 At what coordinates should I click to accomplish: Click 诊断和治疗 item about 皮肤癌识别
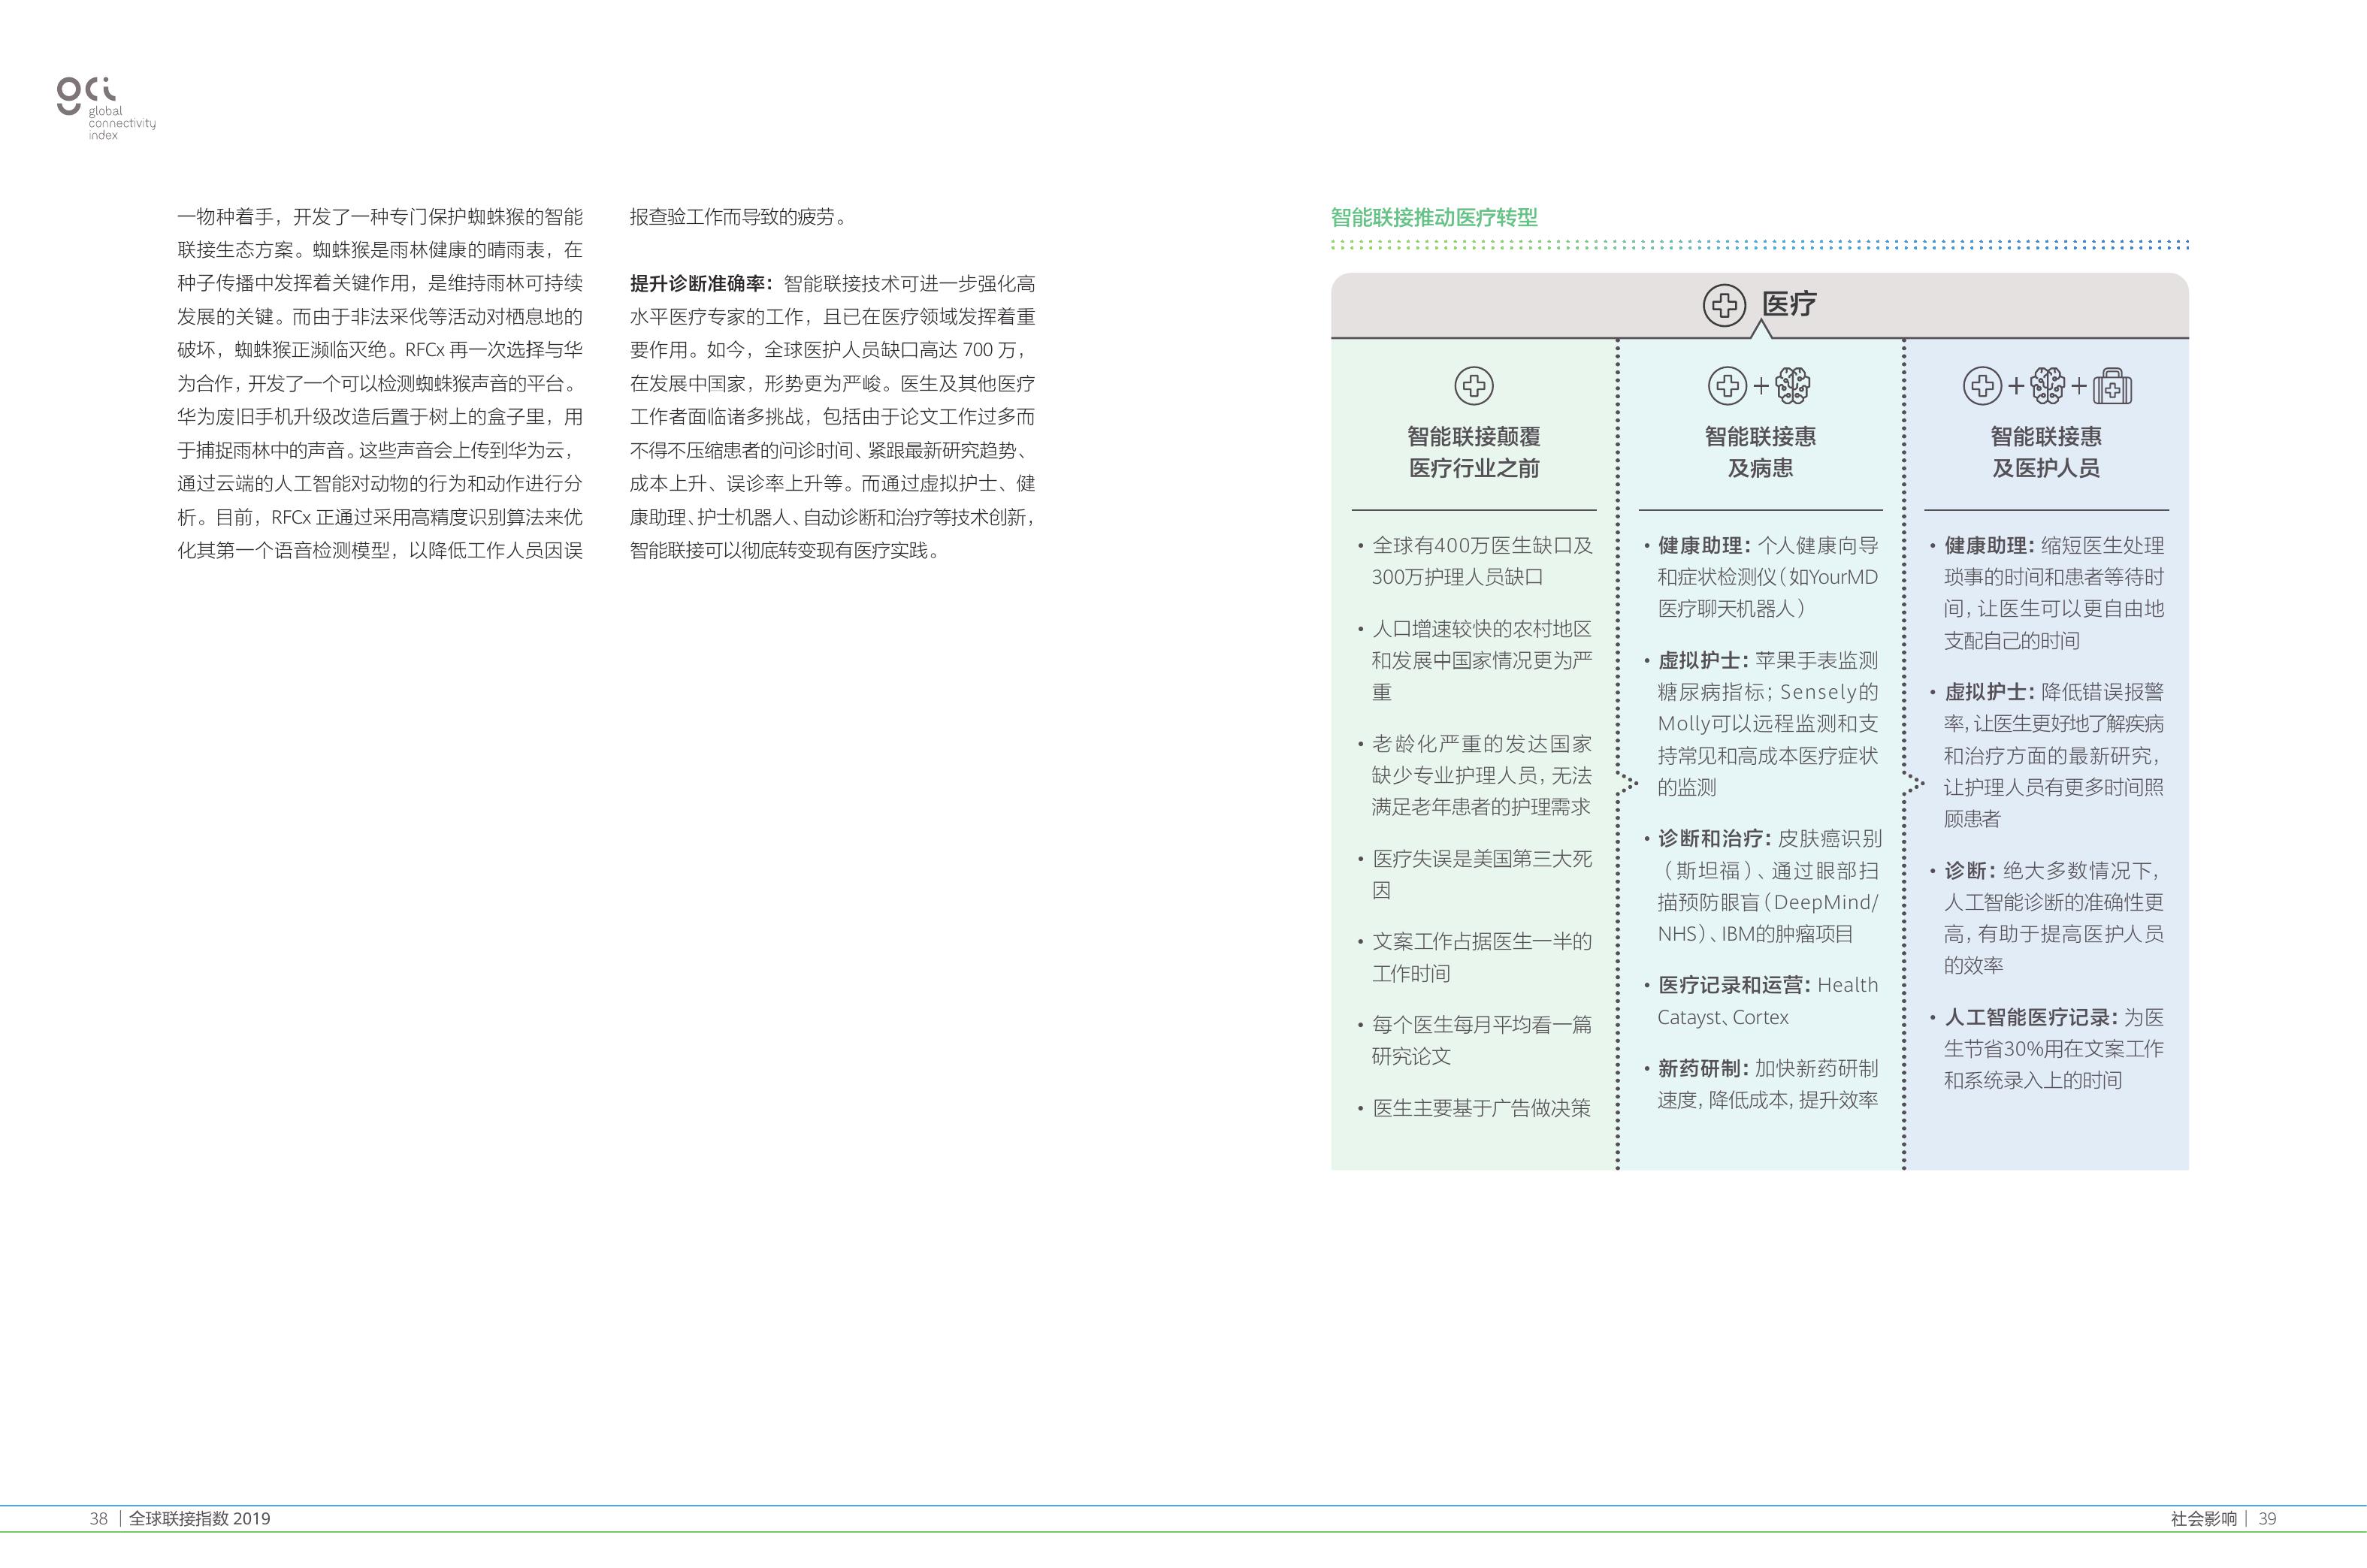(1762, 886)
